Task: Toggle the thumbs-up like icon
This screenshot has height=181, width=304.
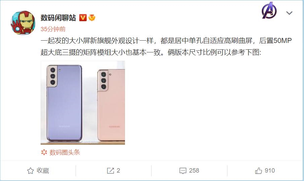Action: click(258, 171)
